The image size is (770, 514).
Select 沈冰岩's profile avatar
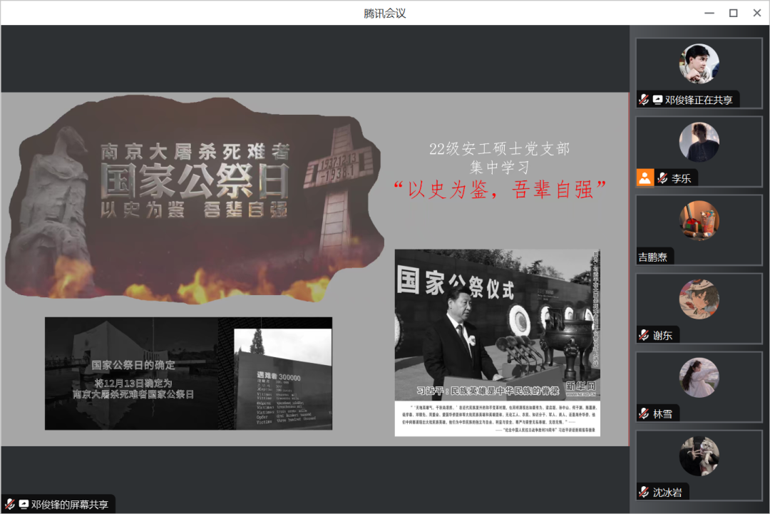pos(699,456)
